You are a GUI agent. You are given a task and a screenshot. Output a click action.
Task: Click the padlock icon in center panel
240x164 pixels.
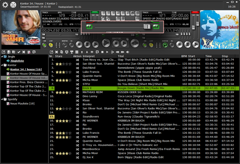118,18
